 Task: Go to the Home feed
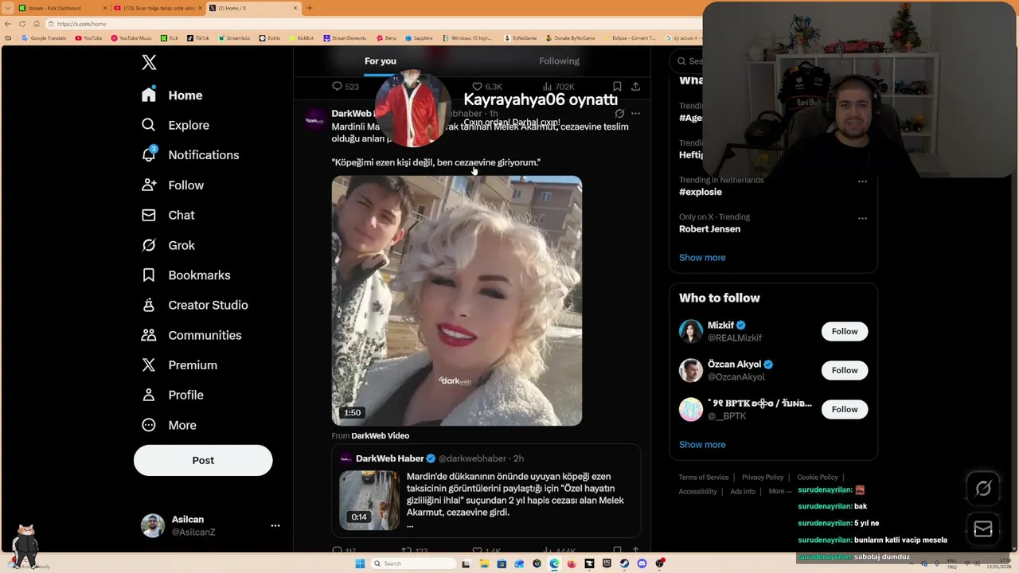(172, 95)
